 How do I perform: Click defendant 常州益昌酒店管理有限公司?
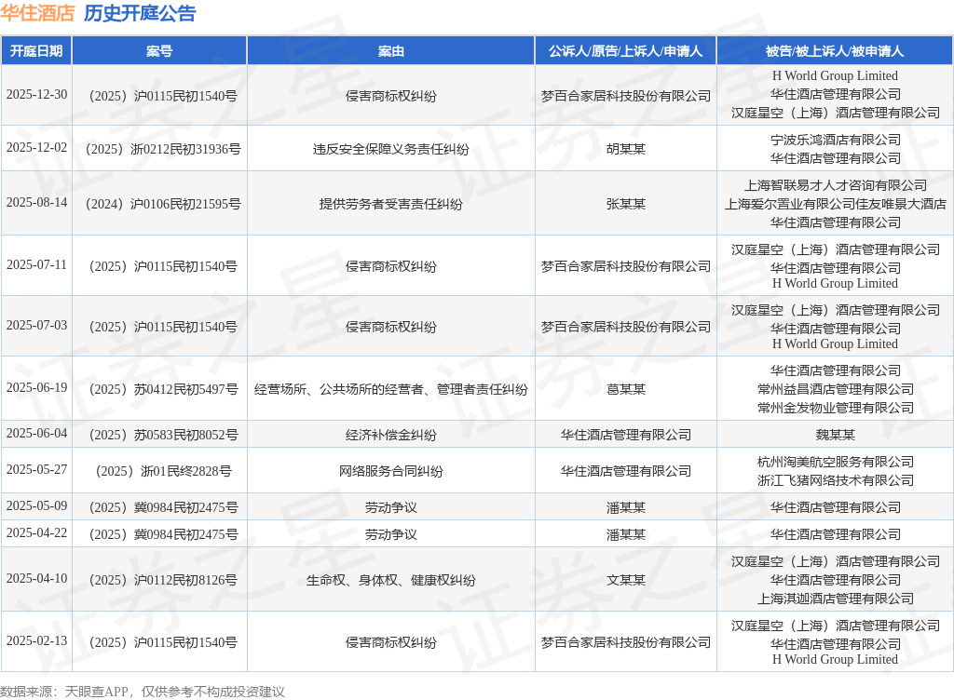(836, 389)
